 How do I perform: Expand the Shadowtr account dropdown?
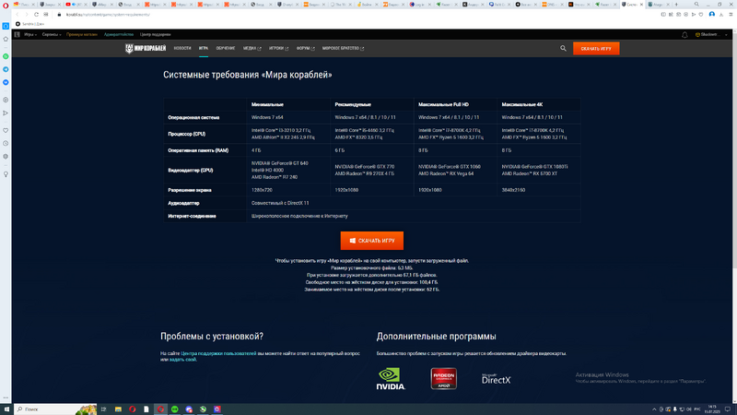pyautogui.click(x=711, y=34)
